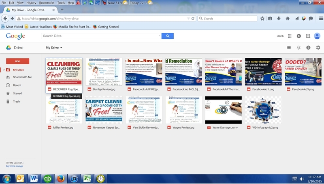Reload the current page

click(193, 19)
